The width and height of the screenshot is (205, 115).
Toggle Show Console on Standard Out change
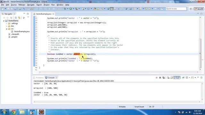click(175, 78)
